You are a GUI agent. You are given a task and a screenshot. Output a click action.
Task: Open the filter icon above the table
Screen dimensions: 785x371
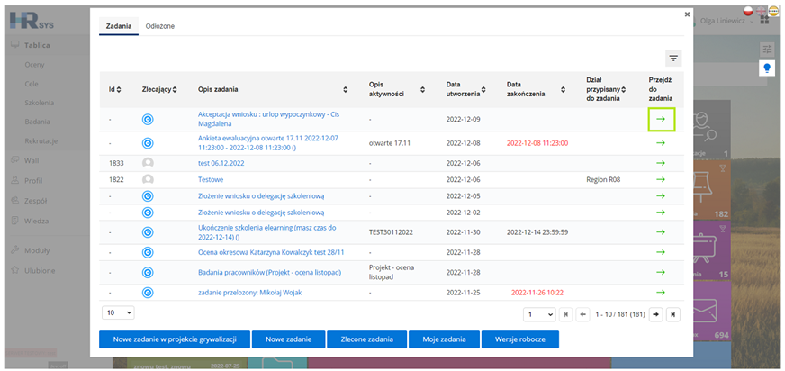point(673,59)
